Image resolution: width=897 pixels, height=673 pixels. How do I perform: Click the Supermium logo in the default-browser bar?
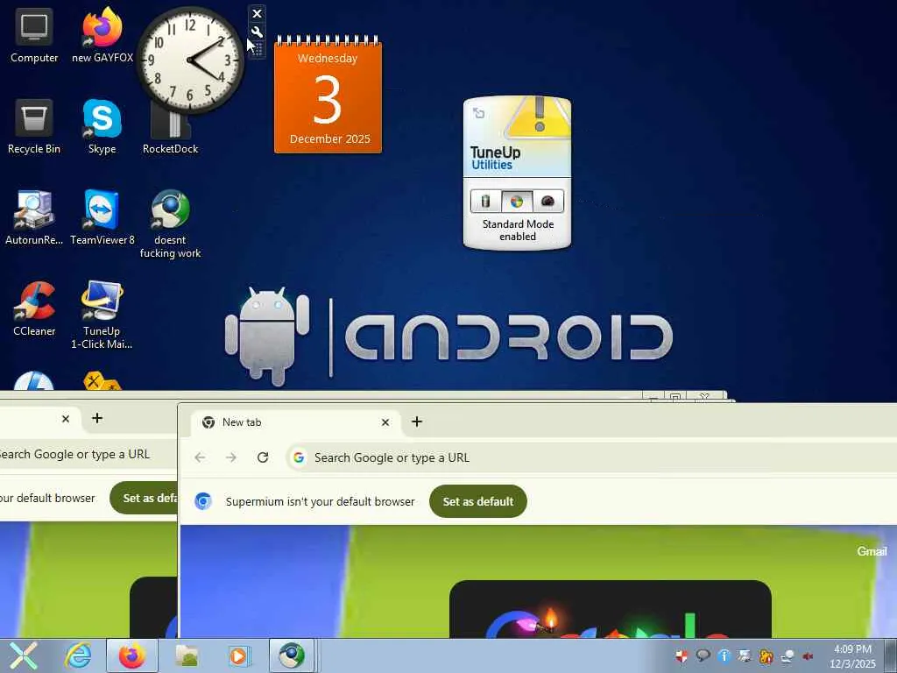202,501
